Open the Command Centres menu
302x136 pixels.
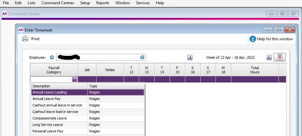click(x=58, y=3)
